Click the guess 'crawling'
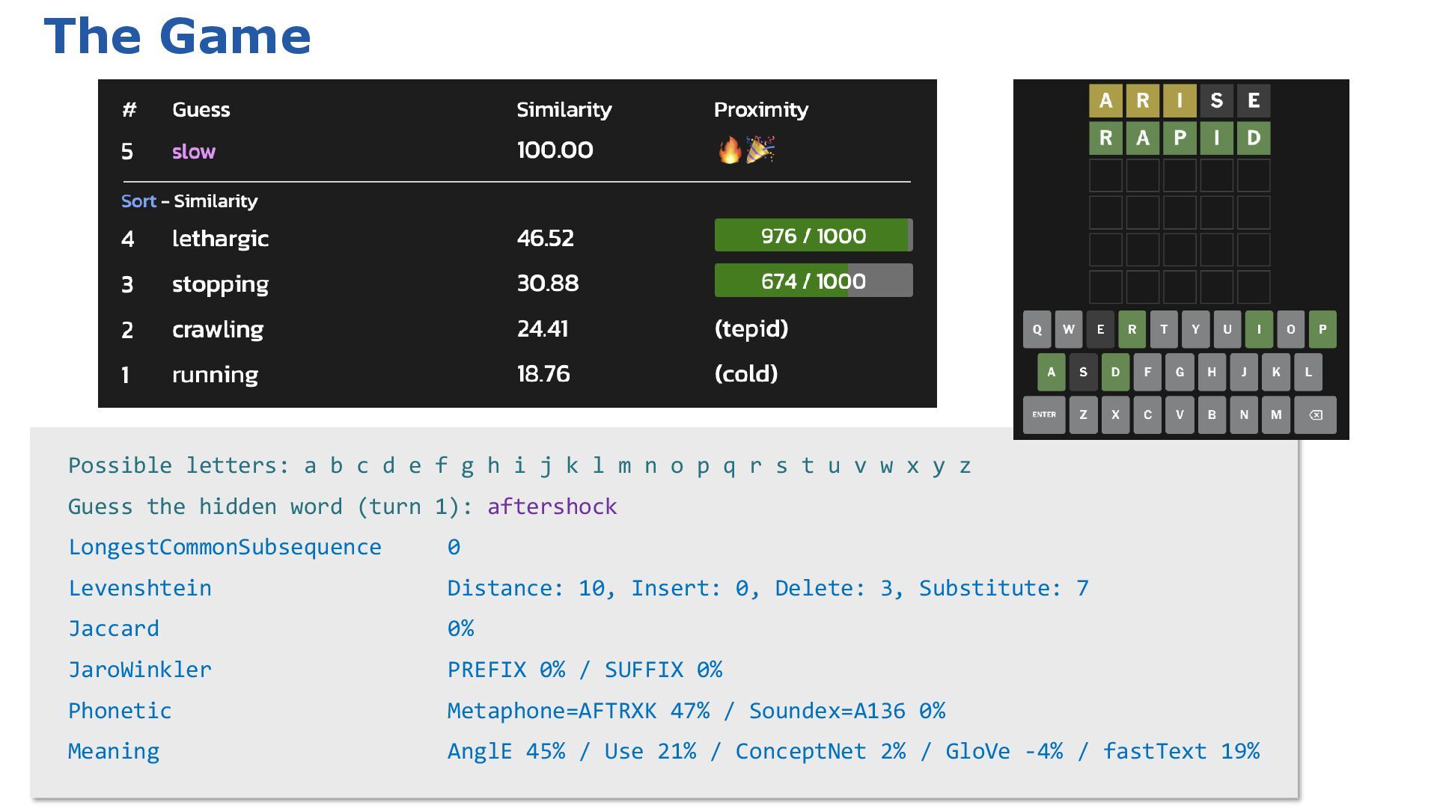 218,330
